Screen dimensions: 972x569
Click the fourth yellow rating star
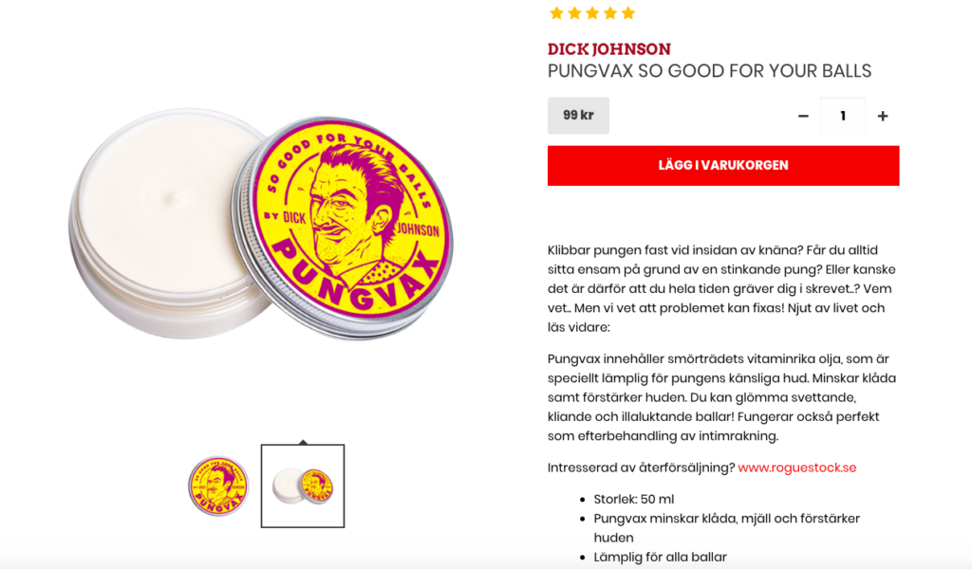(x=610, y=13)
